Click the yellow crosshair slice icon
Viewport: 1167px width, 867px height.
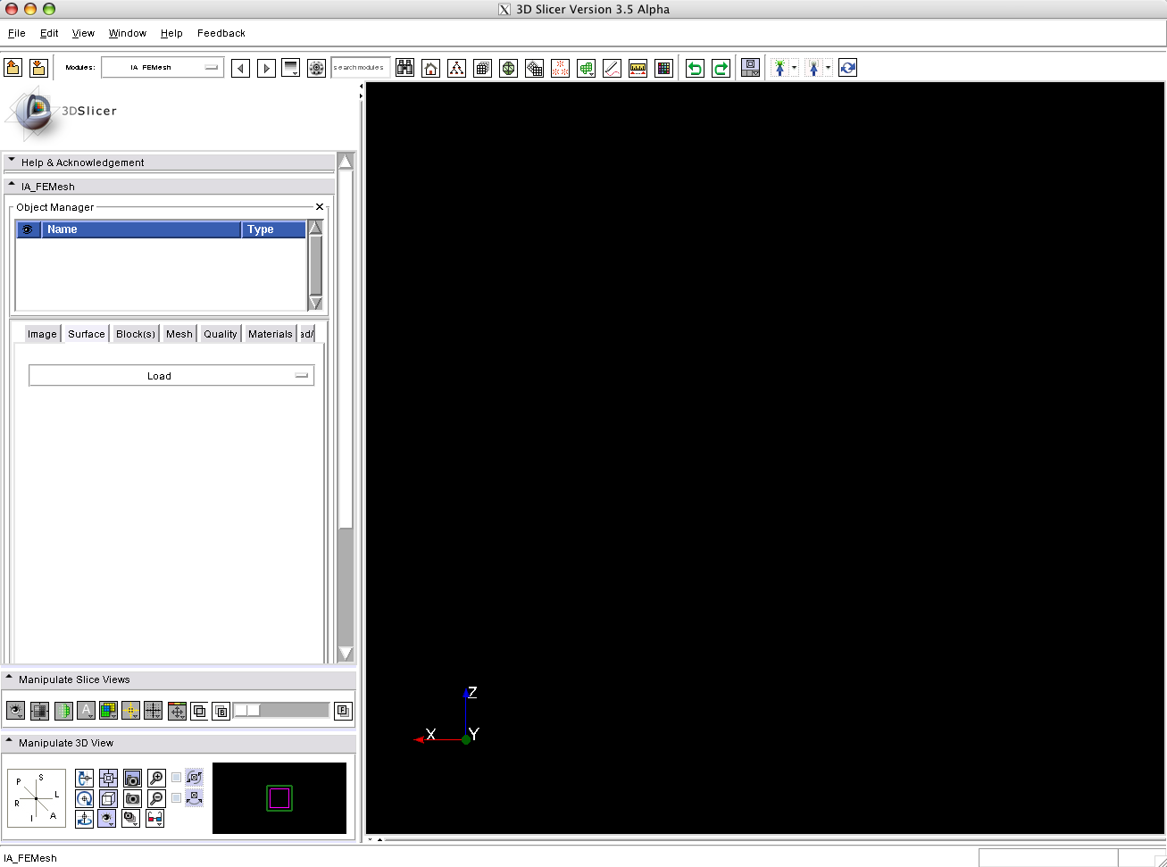click(130, 711)
